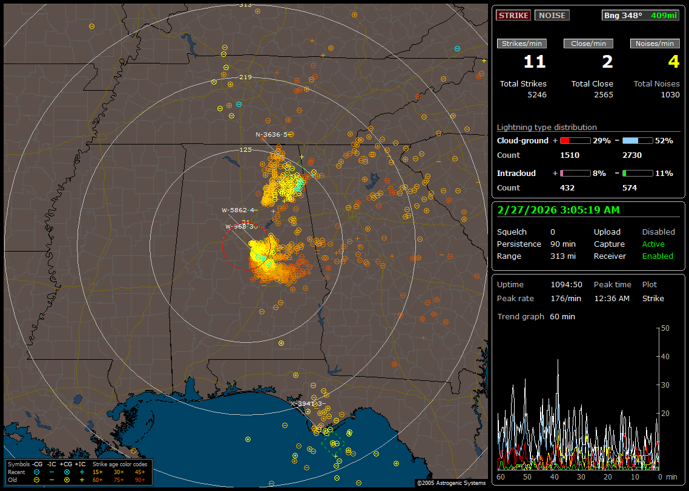Click the old +CG yellow legend symbol
This screenshot has width=689, height=491.
67,480
